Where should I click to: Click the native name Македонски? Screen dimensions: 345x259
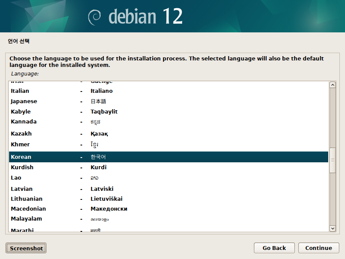(109, 209)
